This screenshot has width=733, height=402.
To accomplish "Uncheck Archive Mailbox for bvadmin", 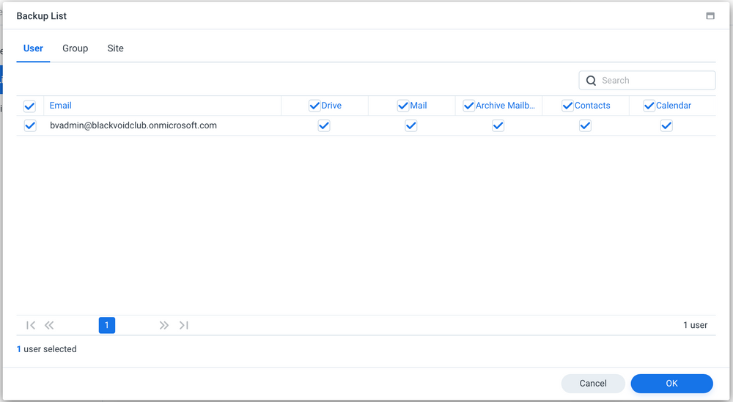I will tap(498, 125).
